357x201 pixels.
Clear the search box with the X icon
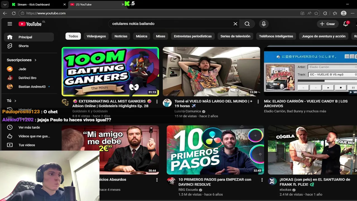click(x=235, y=24)
